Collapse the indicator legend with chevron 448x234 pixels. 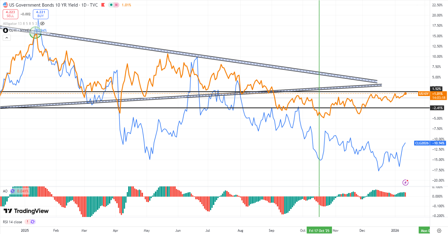click(6, 37)
